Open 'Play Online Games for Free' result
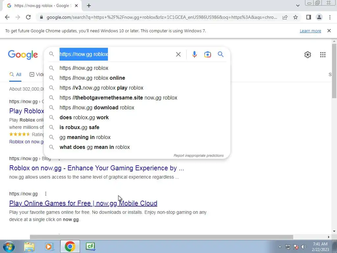 [83, 203]
